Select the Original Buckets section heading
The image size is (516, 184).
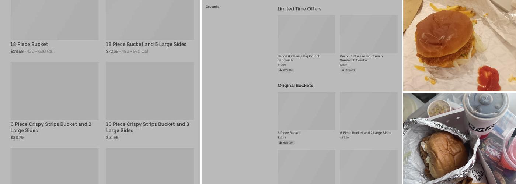click(x=295, y=85)
